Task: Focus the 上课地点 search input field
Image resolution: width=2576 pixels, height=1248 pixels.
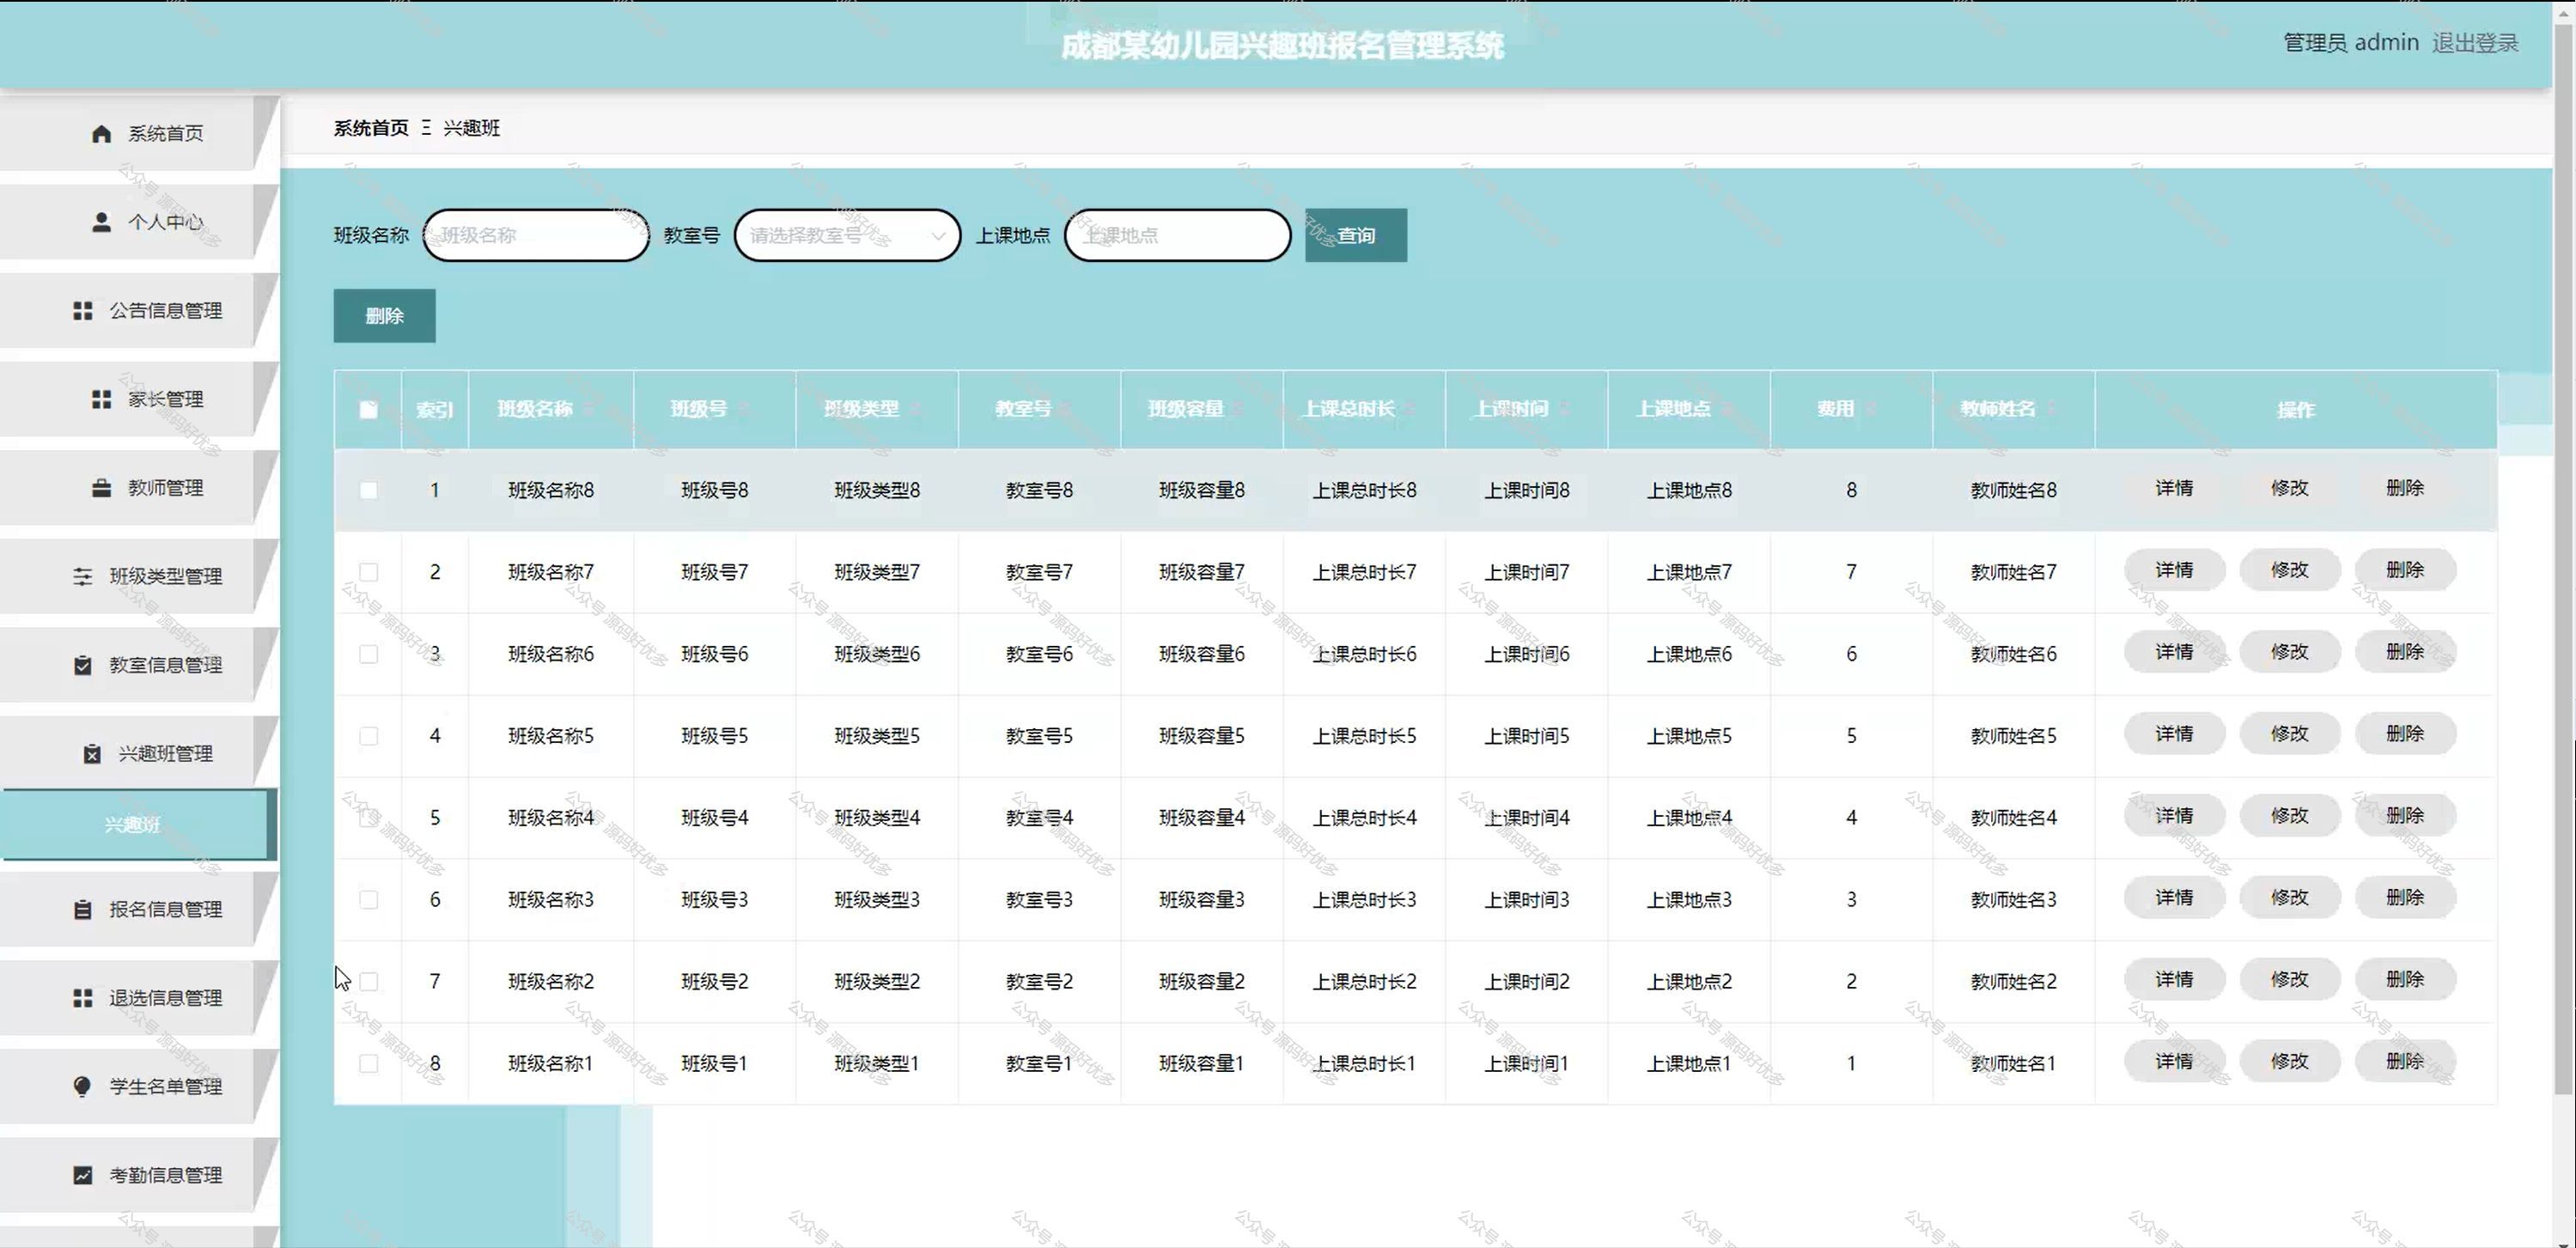Action: tap(1177, 235)
